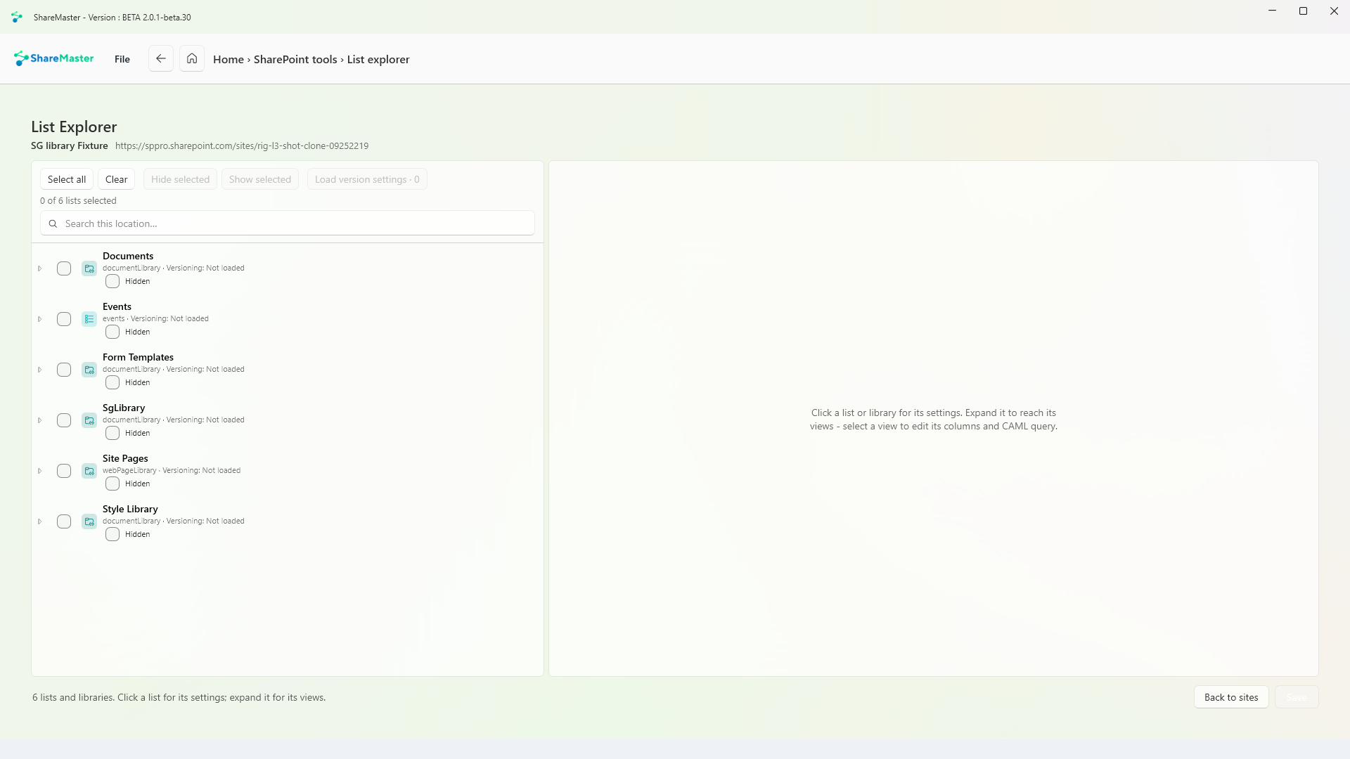Click the SharePoint site URL text
The height and width of the screenshot is (759, 1350).
click(x=242, y=146)
